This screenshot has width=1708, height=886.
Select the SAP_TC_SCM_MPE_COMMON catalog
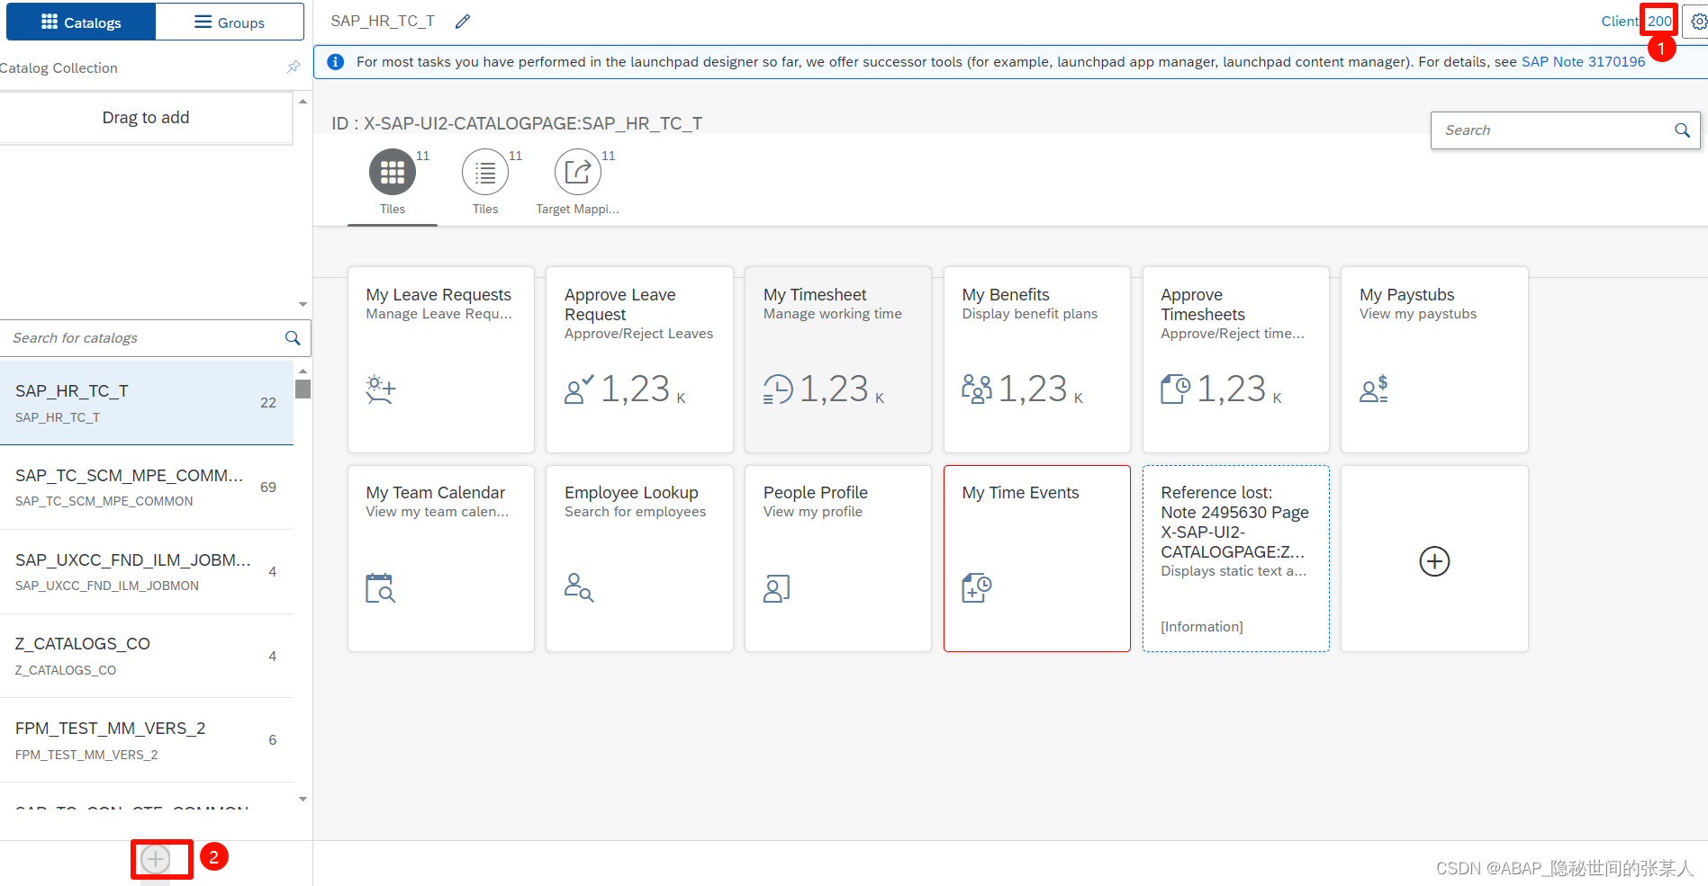(147, 488)
